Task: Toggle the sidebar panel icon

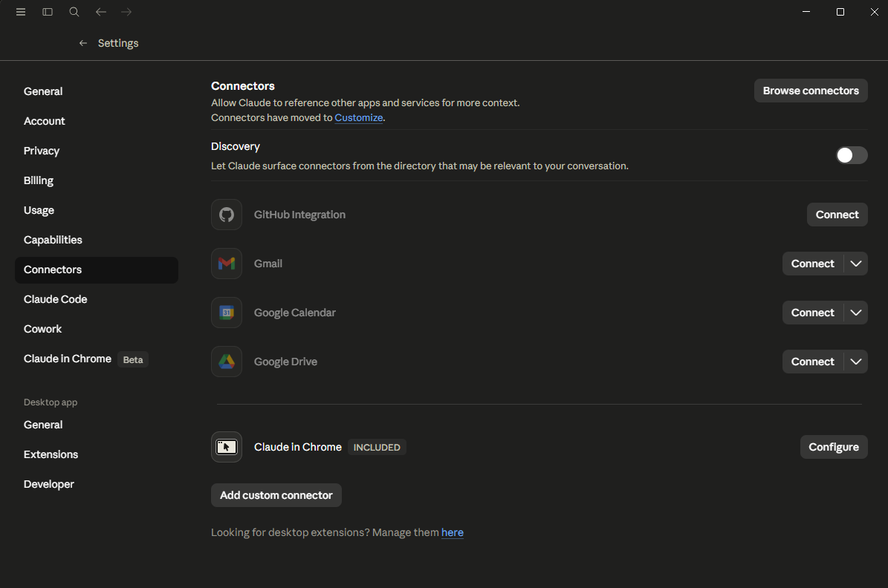Action: point(48,12)
